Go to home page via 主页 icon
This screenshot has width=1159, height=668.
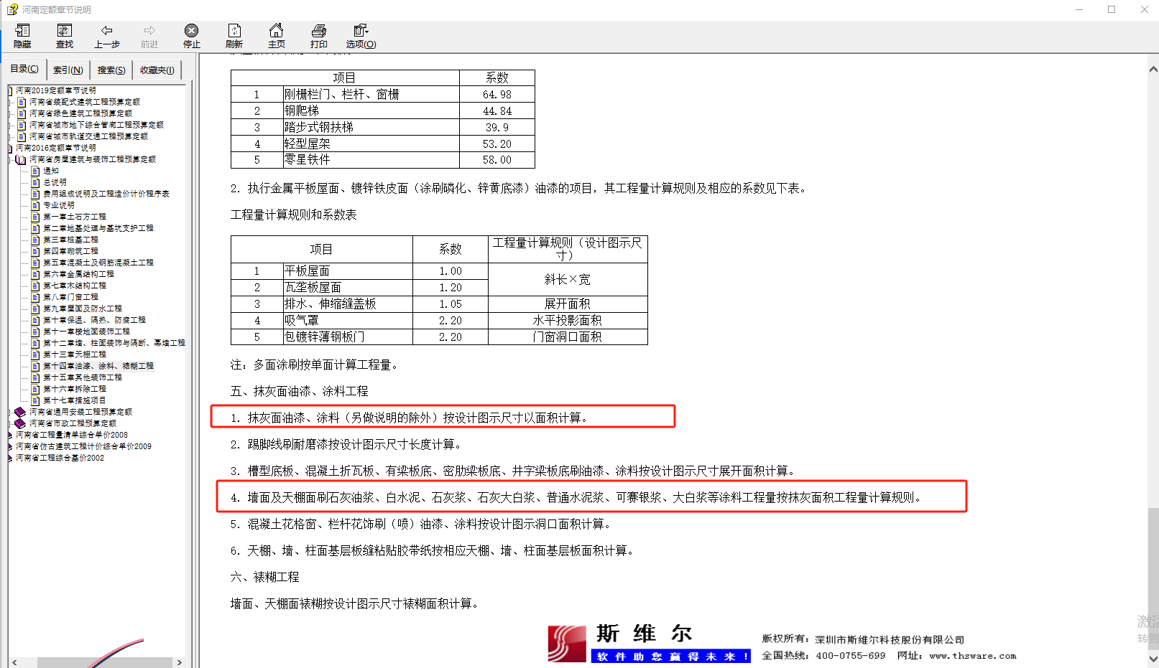[276, 35]
